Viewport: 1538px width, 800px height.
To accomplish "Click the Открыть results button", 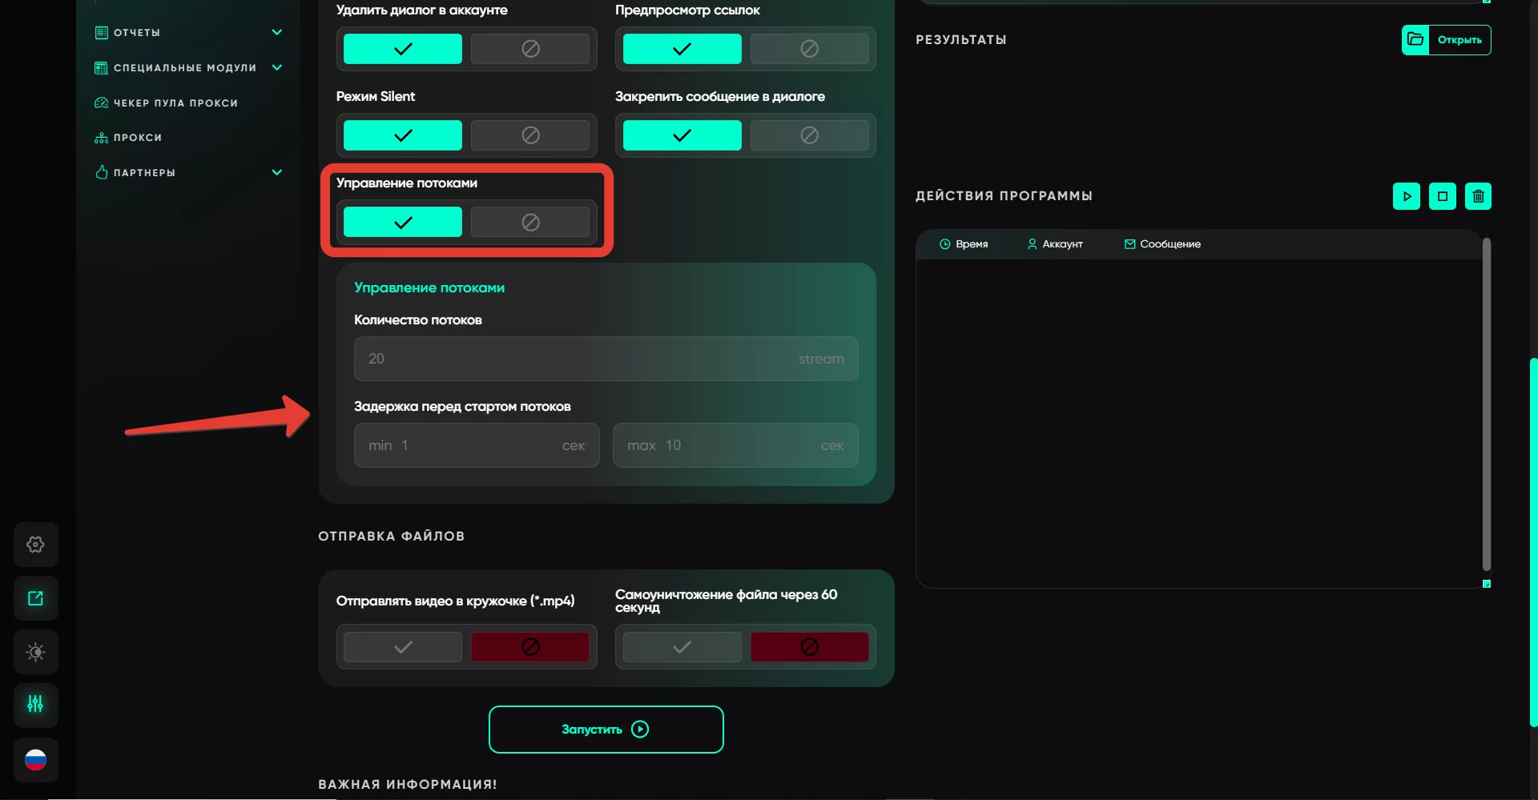I will tap(1446, 39).
